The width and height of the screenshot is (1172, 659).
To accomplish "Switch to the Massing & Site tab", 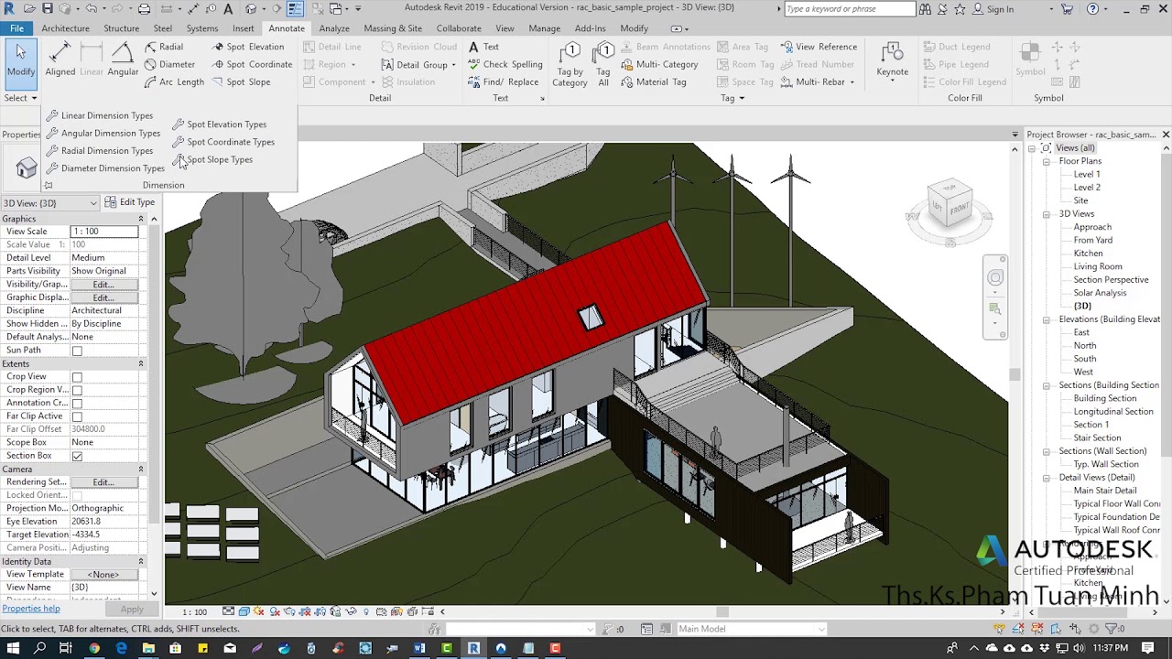I will (393, 28).
